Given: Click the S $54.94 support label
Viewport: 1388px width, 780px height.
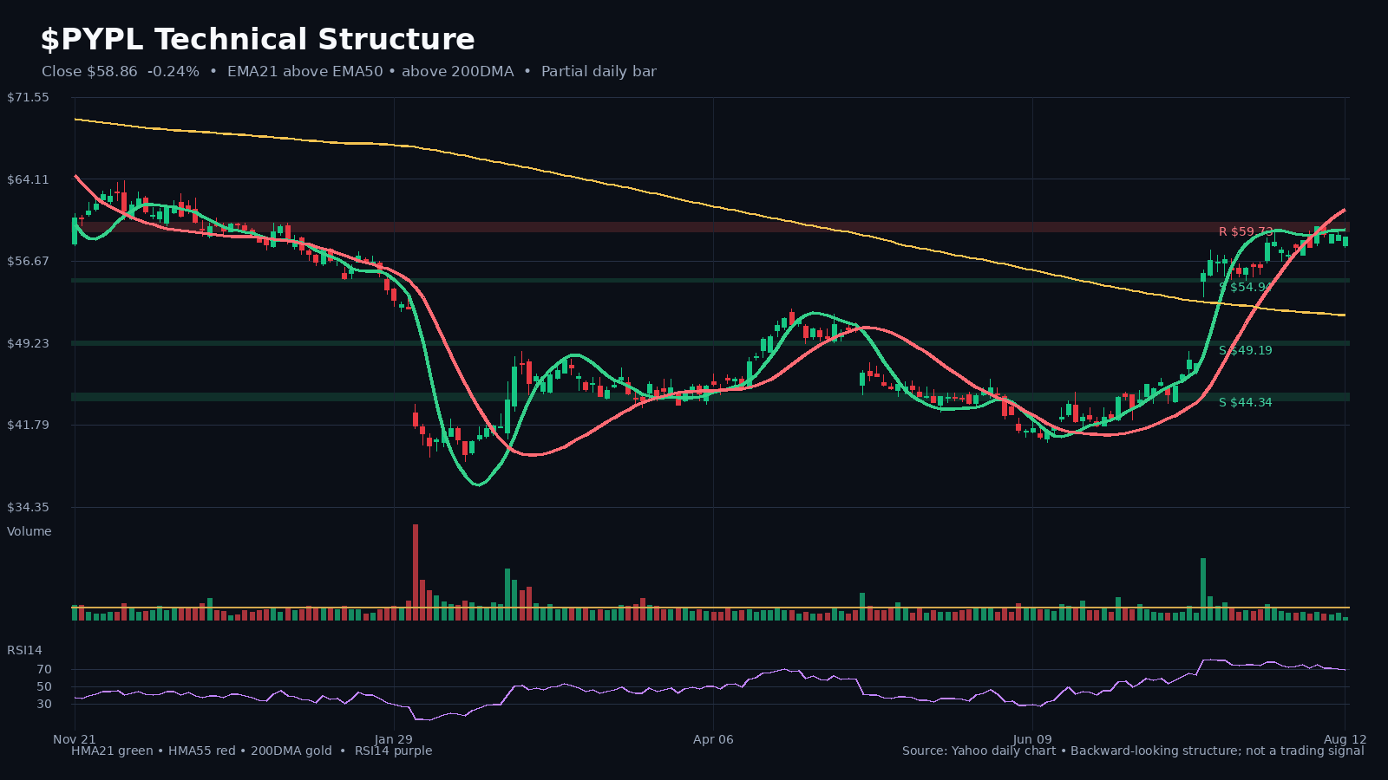Looking at the screenshot, I should pos(1246,287).
